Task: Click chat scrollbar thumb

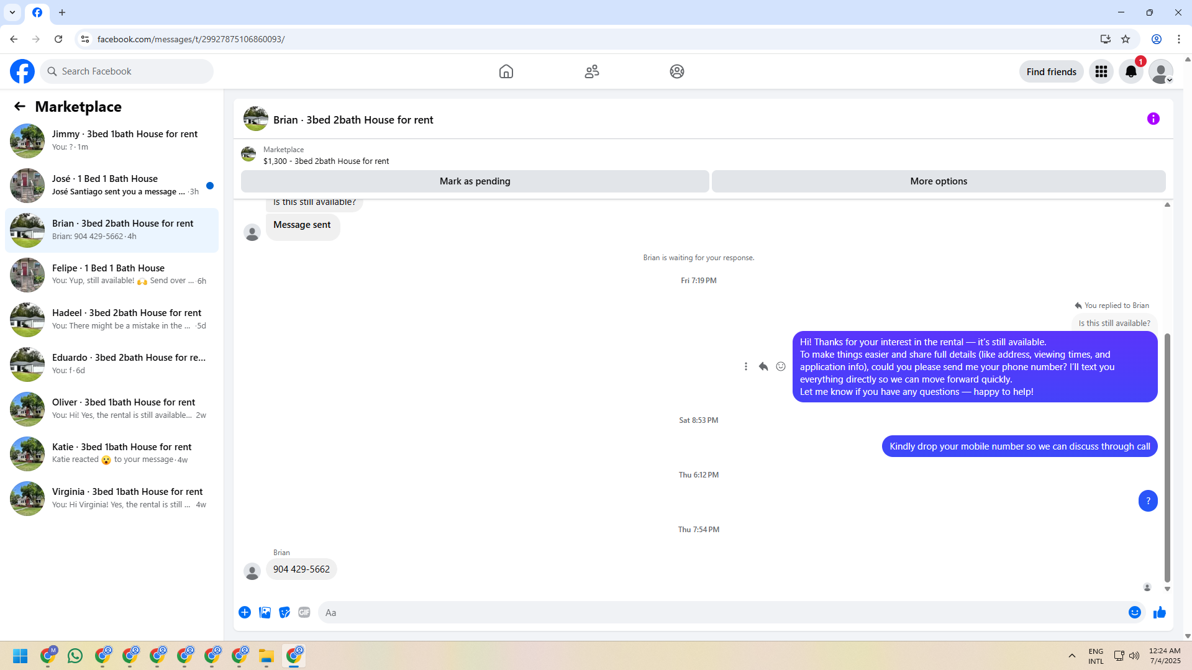Action: (1167, 458)
